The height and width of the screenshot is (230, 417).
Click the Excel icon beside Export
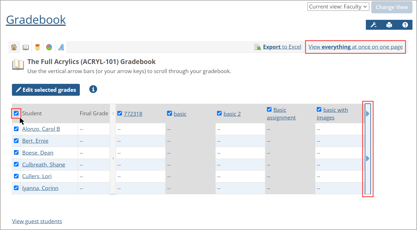258,46
